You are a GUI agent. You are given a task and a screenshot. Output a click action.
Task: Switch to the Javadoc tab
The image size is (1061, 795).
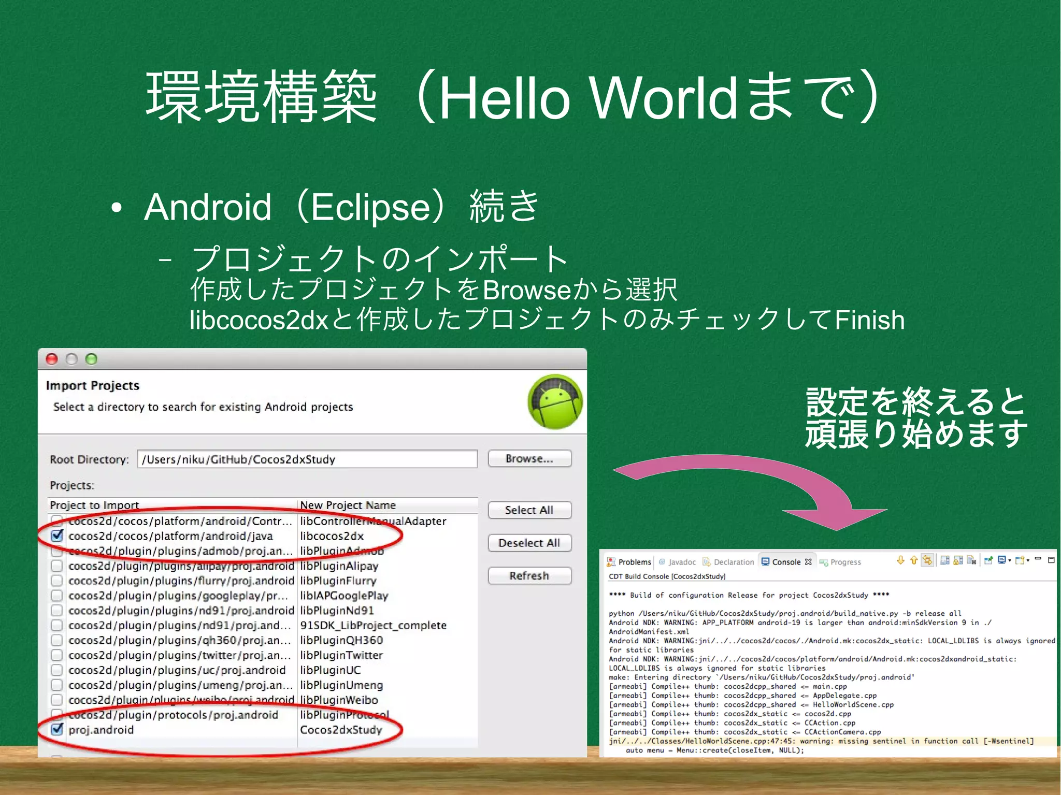(677, 562)
